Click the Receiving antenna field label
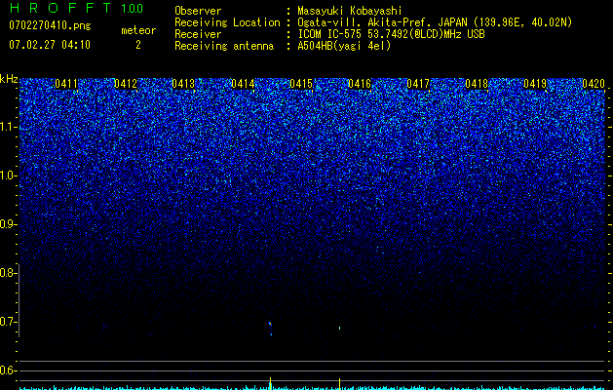 [224, 46]
